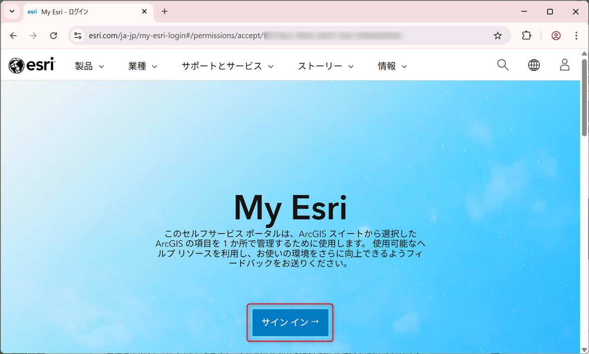Bookmark this page with star icon
Screen dimensions: 589x354
498,36
